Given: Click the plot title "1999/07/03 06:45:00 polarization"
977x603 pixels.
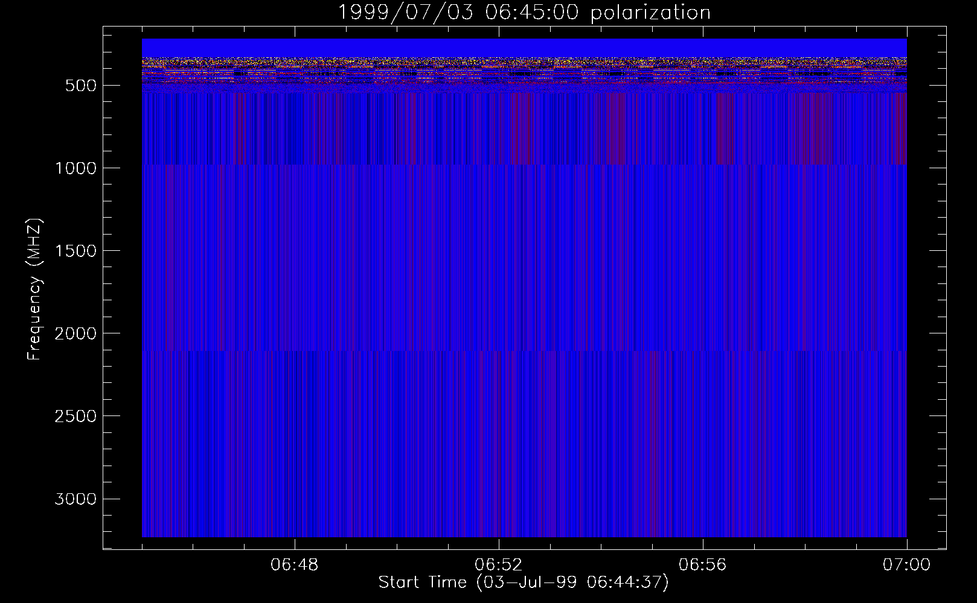Looking at the screenshot, I should 524,13.
